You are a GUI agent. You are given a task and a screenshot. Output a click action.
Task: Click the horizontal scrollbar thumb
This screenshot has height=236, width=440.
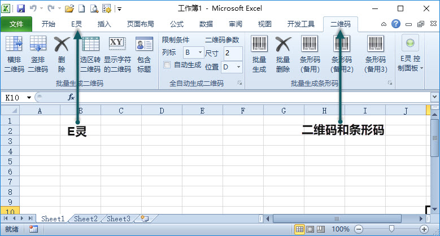tap(337, 218)
